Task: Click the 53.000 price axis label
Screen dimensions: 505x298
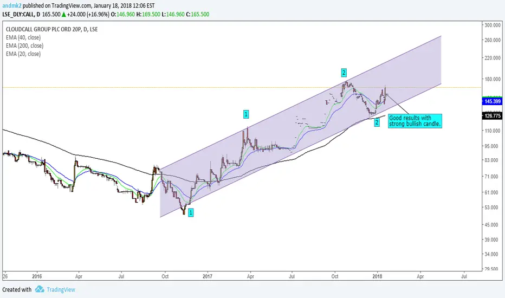Action: click(492, 207)
